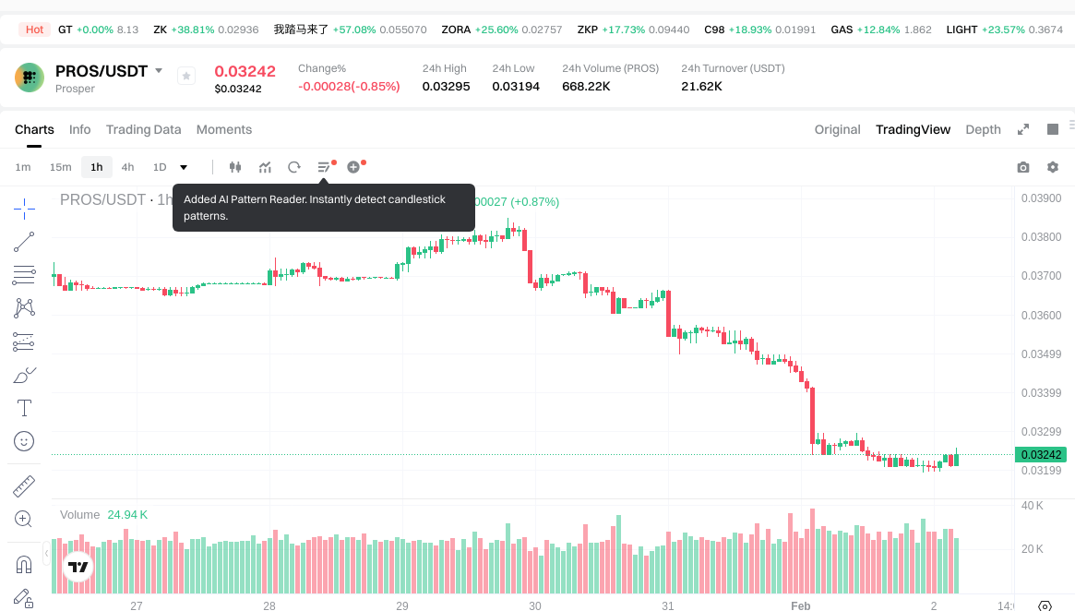Screen dimensions: 1075x611
Task: Expand more time intervals dropdown arrow
Action: click(184, 167)
